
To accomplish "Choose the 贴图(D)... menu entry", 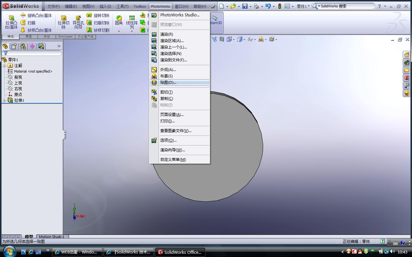I will point(180,83).
